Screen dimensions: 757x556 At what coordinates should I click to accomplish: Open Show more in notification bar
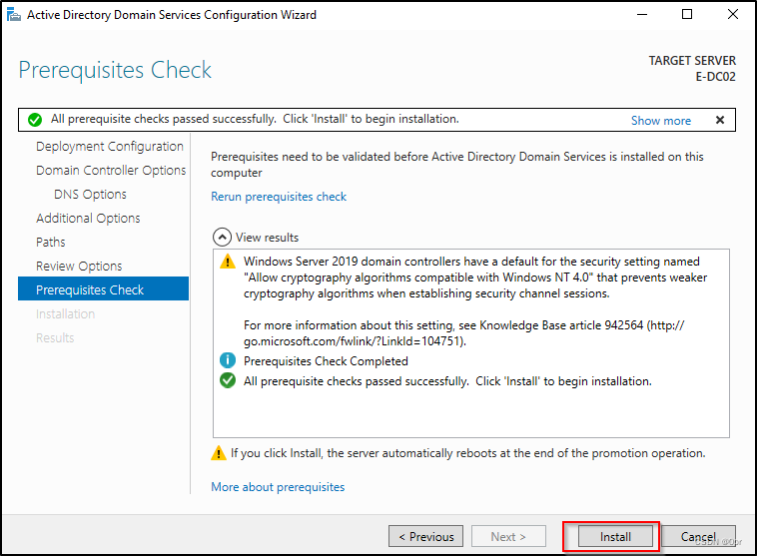point(661,120)
